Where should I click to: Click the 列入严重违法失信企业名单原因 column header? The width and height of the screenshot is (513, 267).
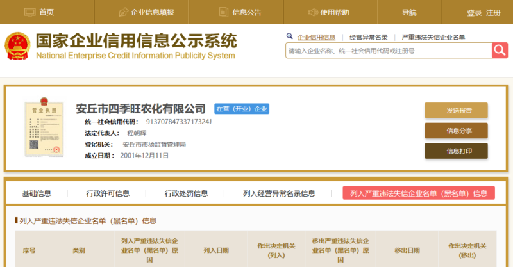(149, 250)
